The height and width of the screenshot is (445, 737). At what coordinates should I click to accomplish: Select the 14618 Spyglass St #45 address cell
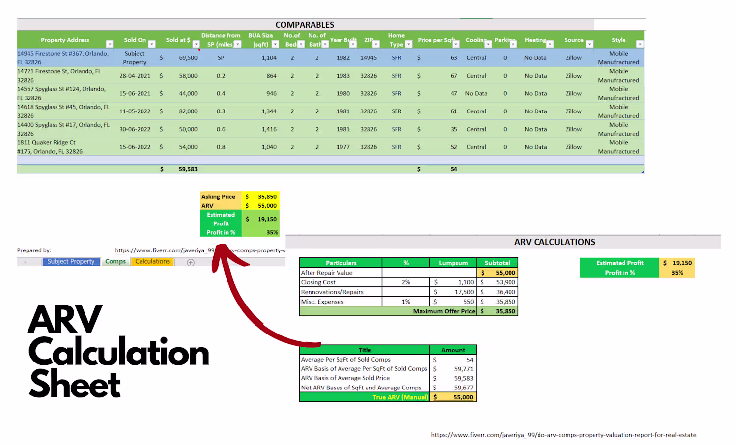click(65, 111)
